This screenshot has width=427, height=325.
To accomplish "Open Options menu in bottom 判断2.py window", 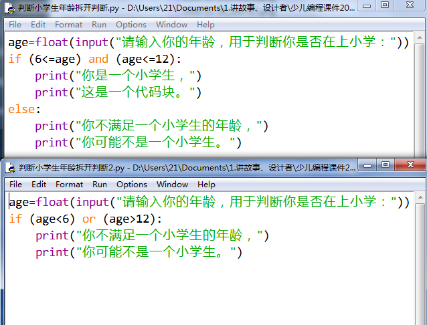I will point(132,185).
